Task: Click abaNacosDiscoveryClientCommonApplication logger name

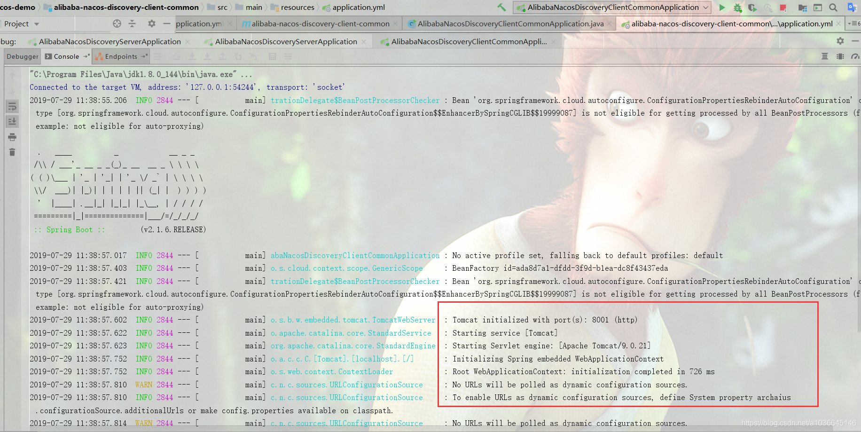Action: click(355, 256)
